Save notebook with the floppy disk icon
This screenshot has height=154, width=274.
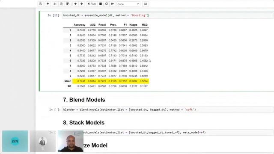pyautogui.click(x=41, y=4)
